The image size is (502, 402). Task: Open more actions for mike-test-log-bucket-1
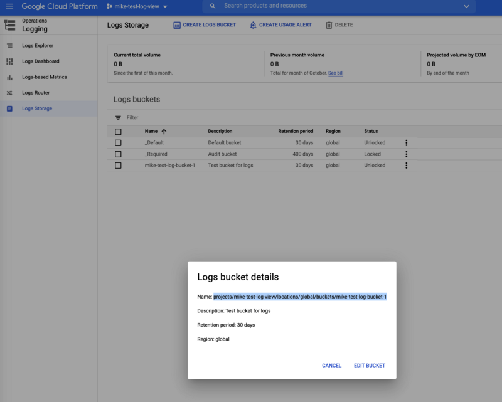point(406,166)
